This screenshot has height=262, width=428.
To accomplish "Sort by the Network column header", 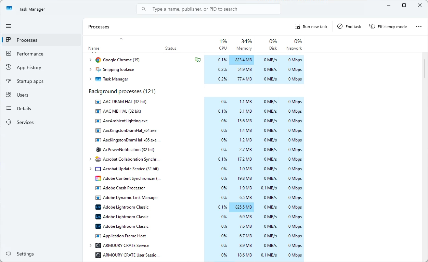I will pyautogui.click(x=291, y=44).
